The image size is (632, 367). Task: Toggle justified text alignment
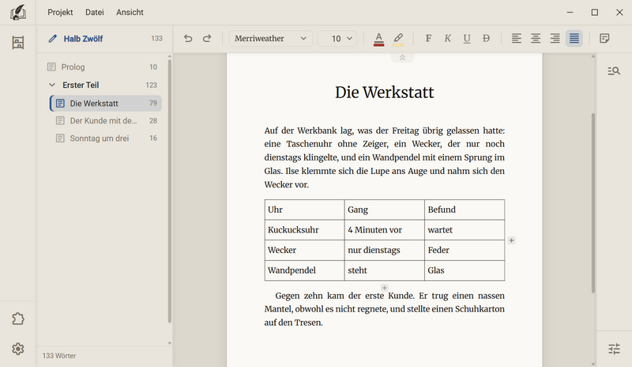click(x=574, y=38)
